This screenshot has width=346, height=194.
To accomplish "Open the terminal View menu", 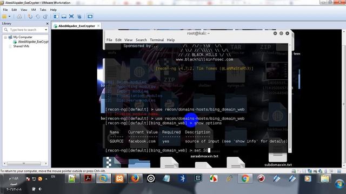I will (x=129, y=40).
